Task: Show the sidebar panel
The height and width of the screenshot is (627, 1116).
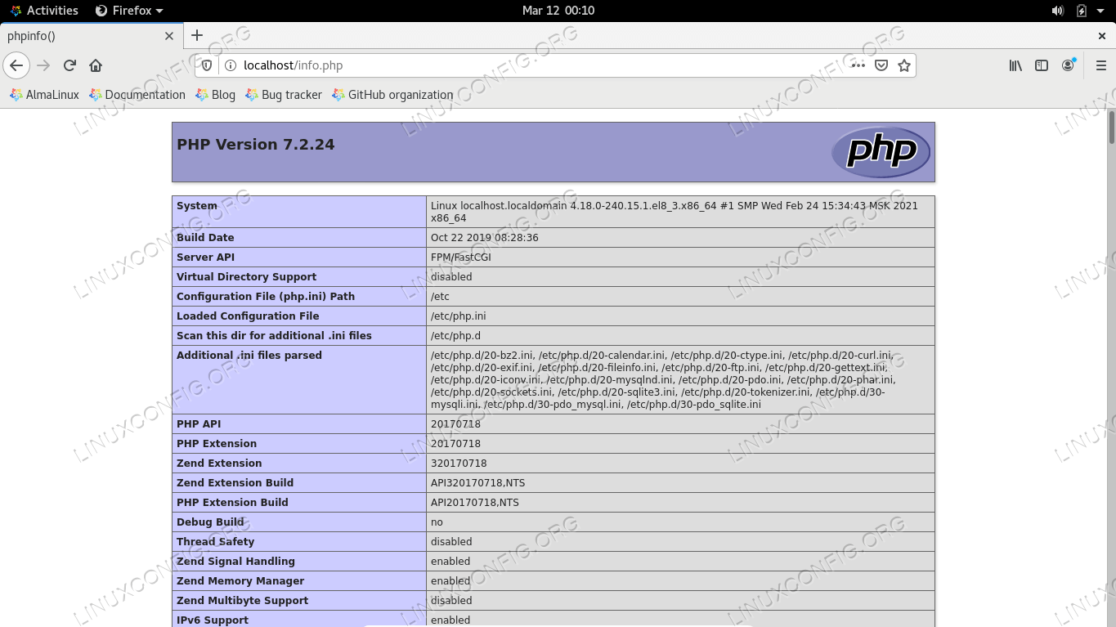Action: 1041,65
